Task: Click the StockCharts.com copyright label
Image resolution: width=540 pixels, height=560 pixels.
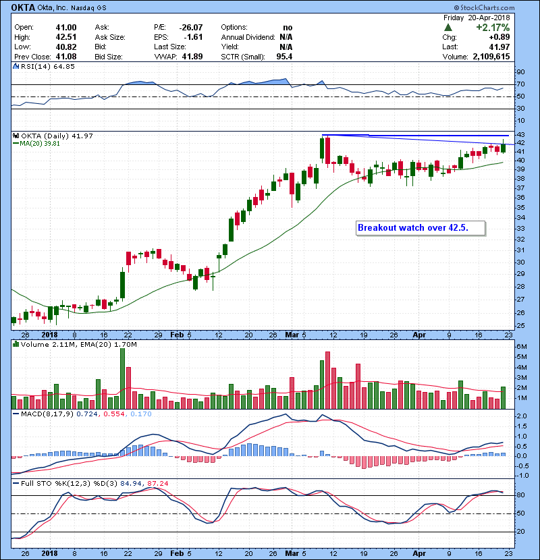Action: [484, 7]
